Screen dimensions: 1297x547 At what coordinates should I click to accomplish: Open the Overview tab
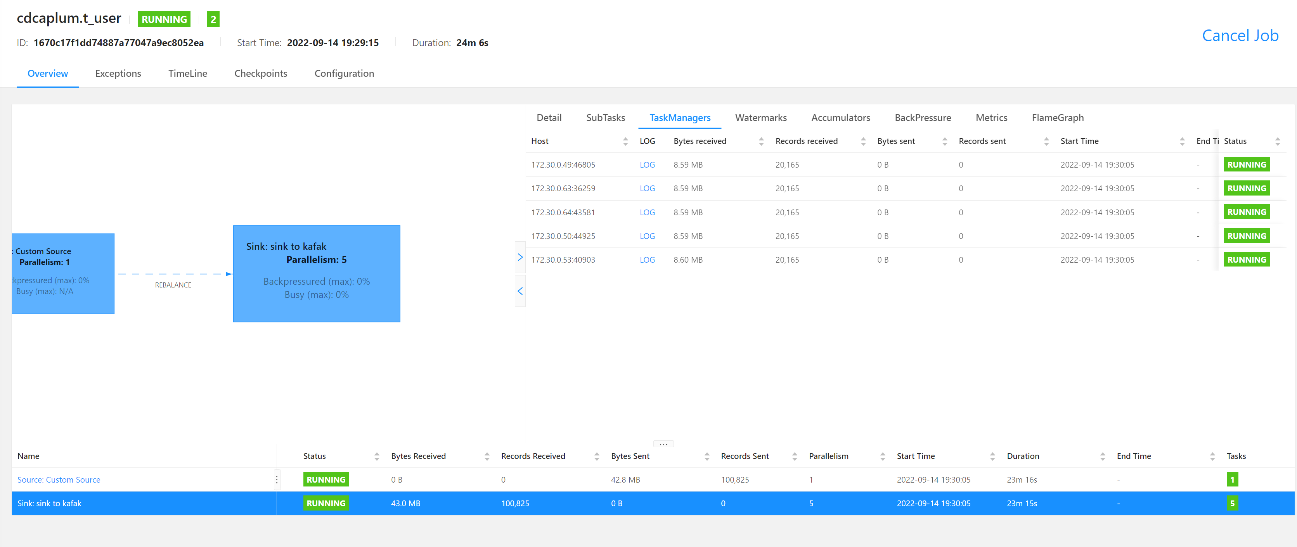(48, 74)
